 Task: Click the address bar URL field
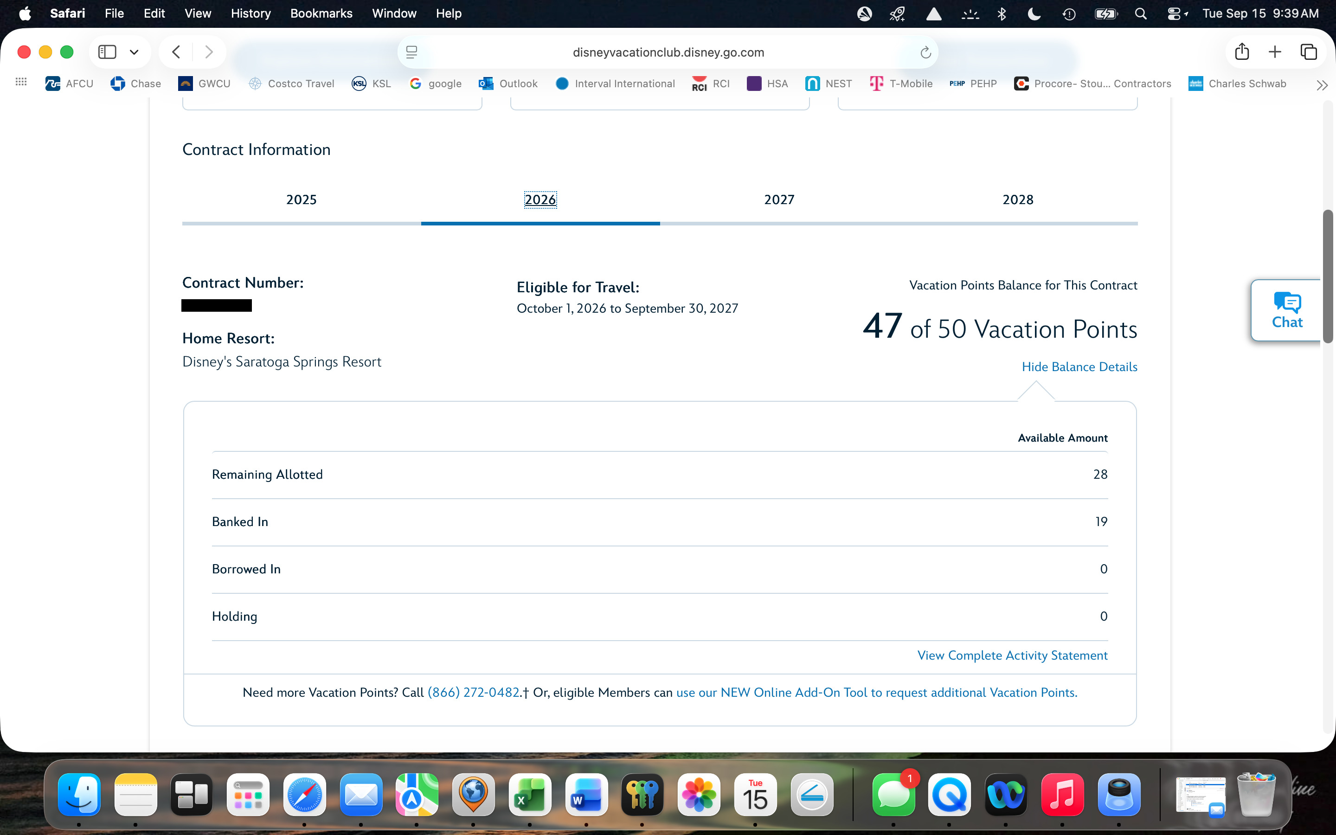point(668,52)
